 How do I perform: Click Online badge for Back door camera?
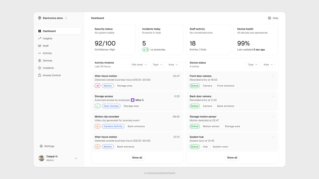(195, 106)
